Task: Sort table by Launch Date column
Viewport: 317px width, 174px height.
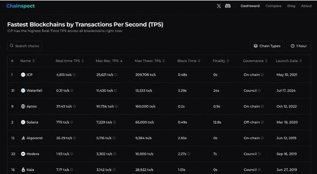Action: click(x=289, y=61)
